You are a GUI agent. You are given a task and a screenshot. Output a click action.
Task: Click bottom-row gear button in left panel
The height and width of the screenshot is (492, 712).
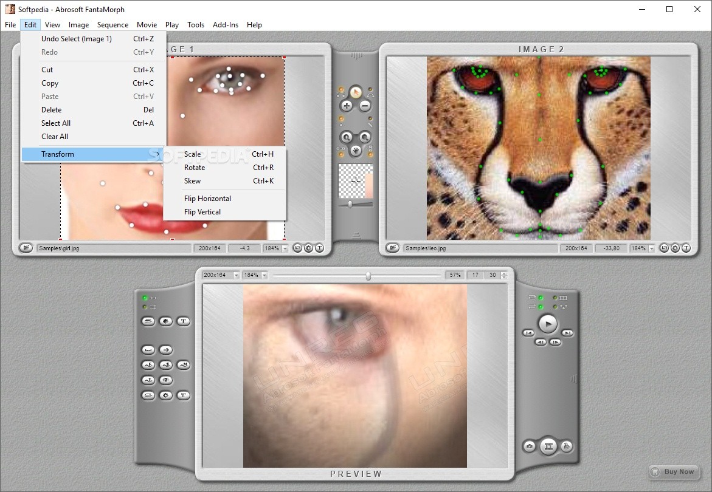point(166,395)
